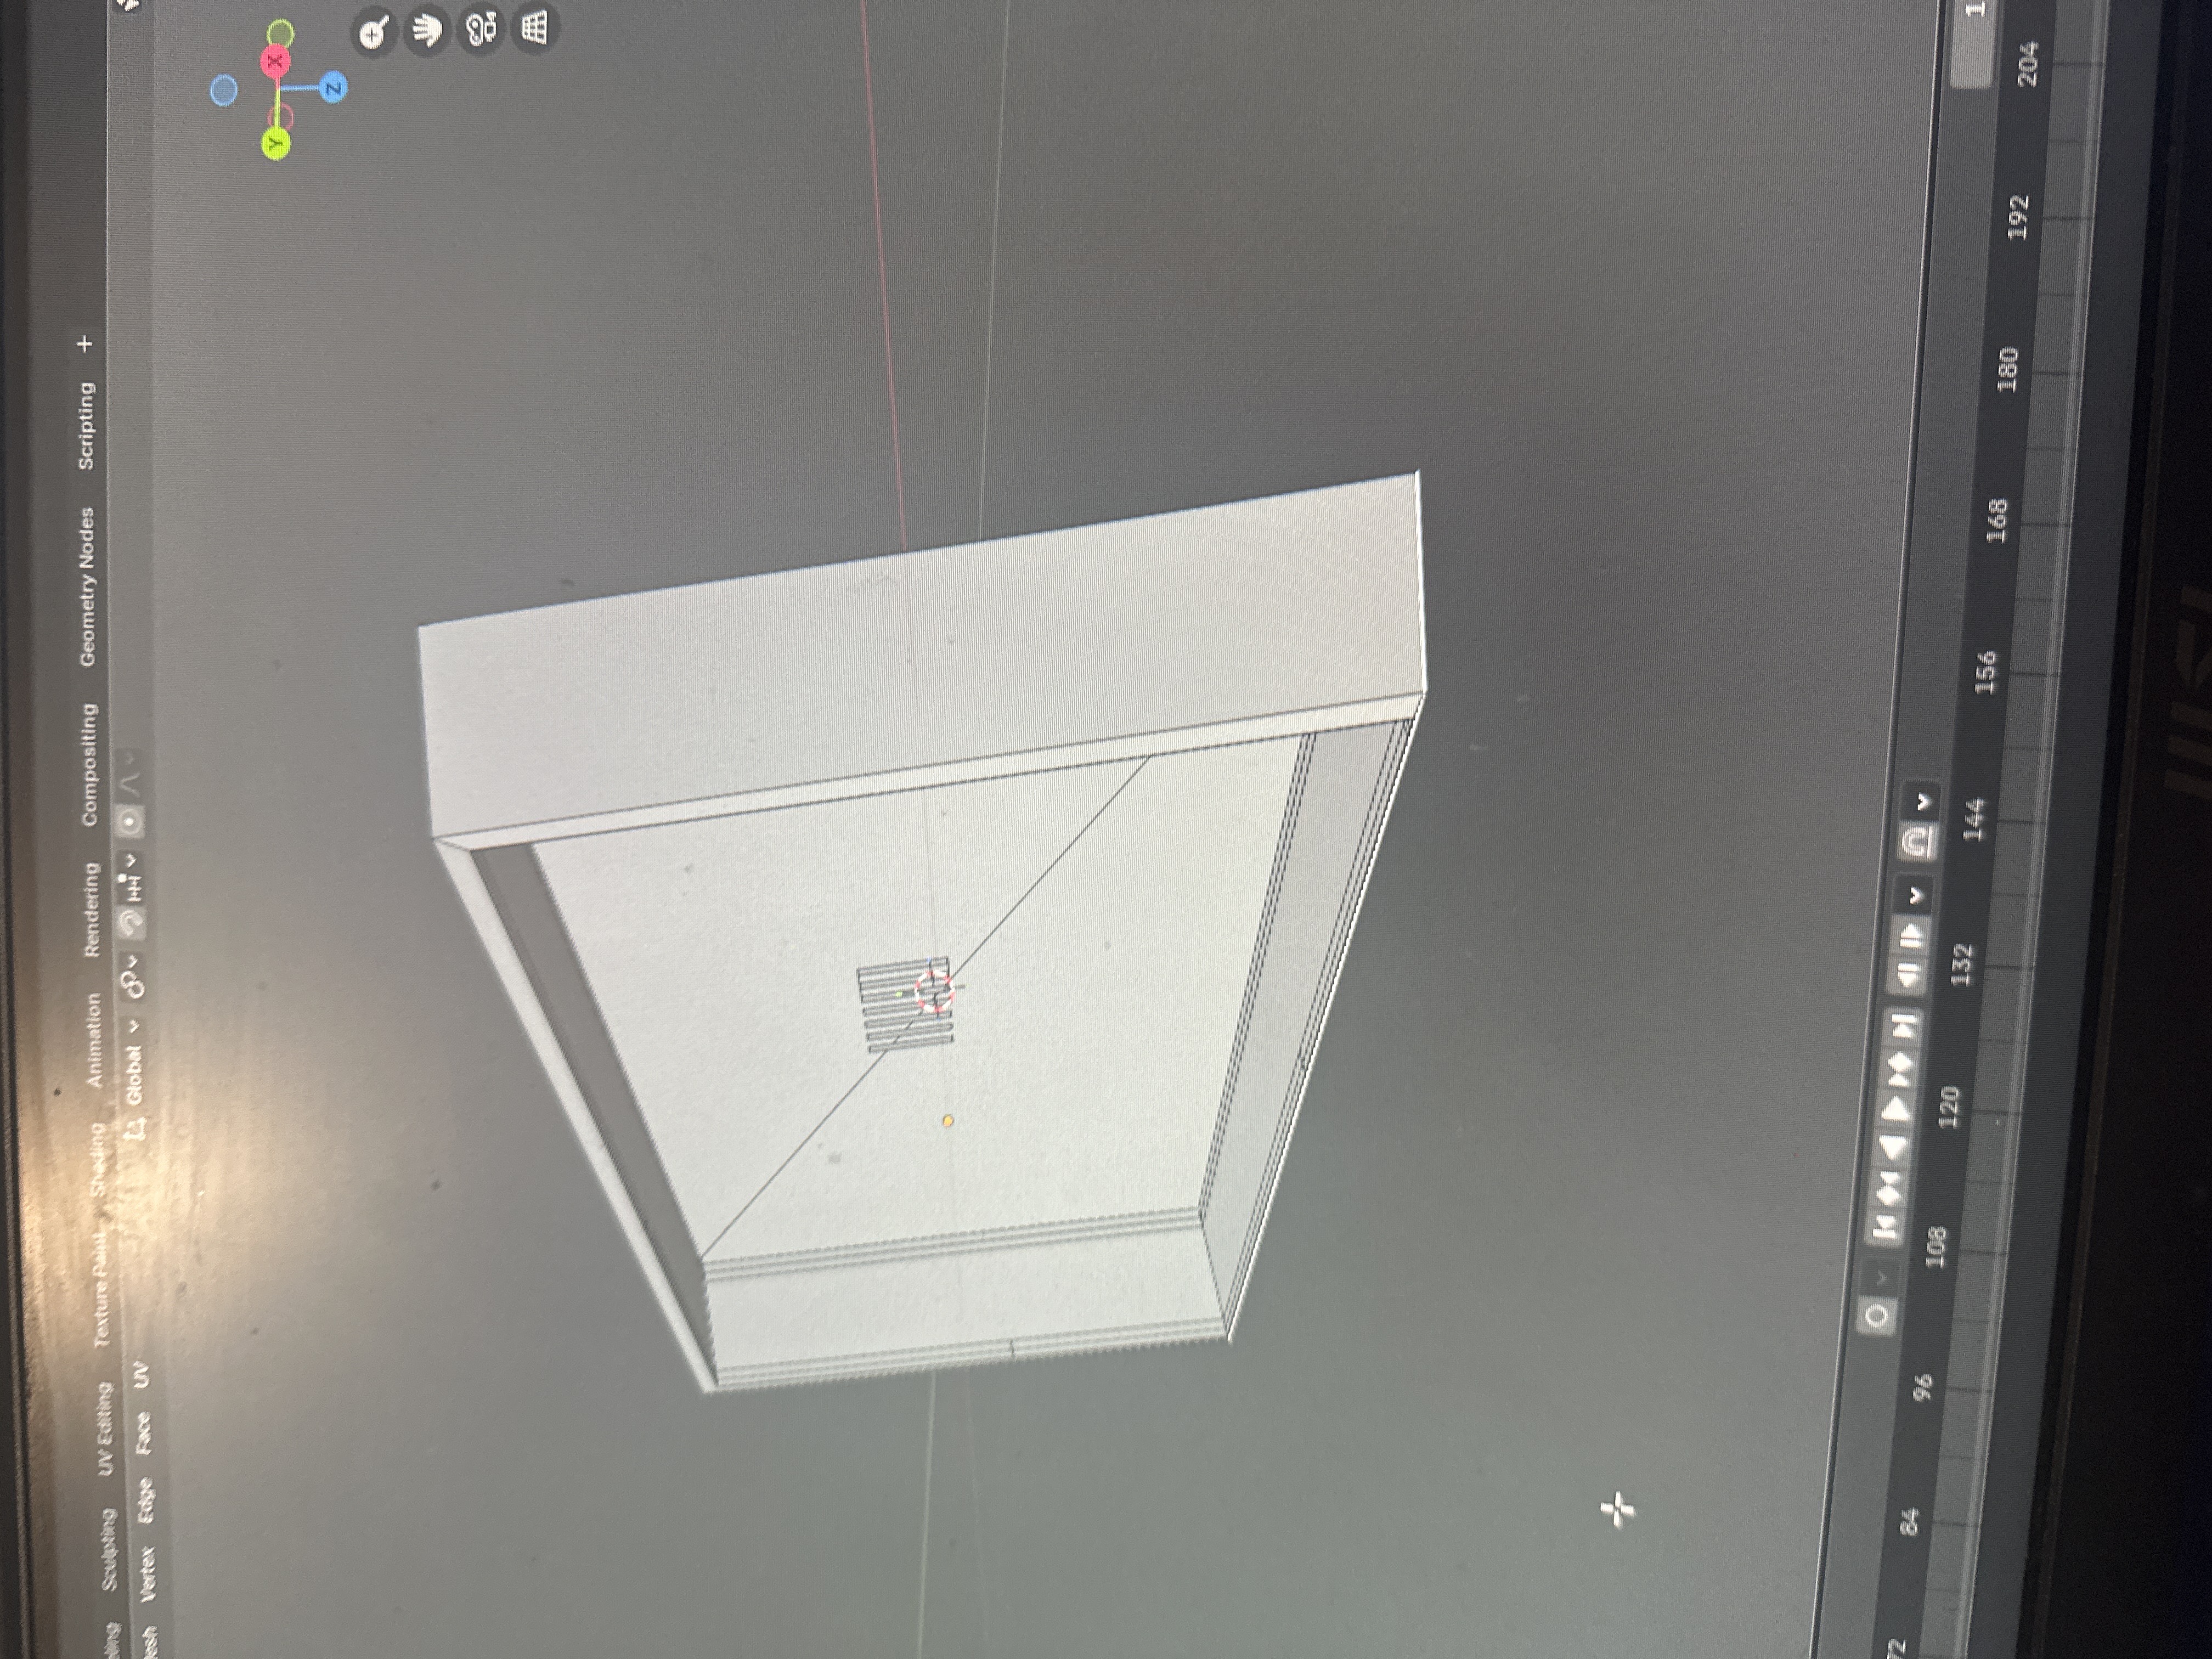The image size is (2212, 1659).
Task: Click the green Y axis on gizmo
Action: 275,144
